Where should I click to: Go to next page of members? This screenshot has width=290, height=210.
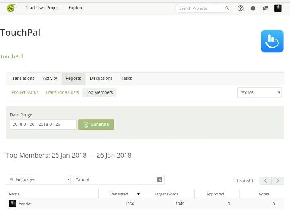[x=278, y=181]
